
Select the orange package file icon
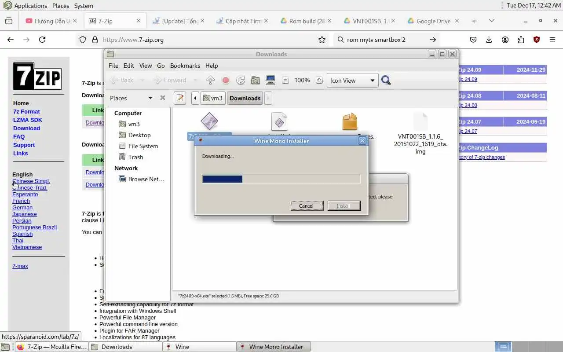pyautogui.click(x=350, y=122)
